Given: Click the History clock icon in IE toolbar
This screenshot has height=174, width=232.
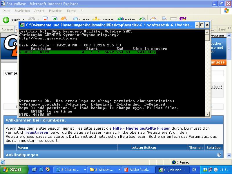Looking at the screenshot, I should [x=142, y=19].
